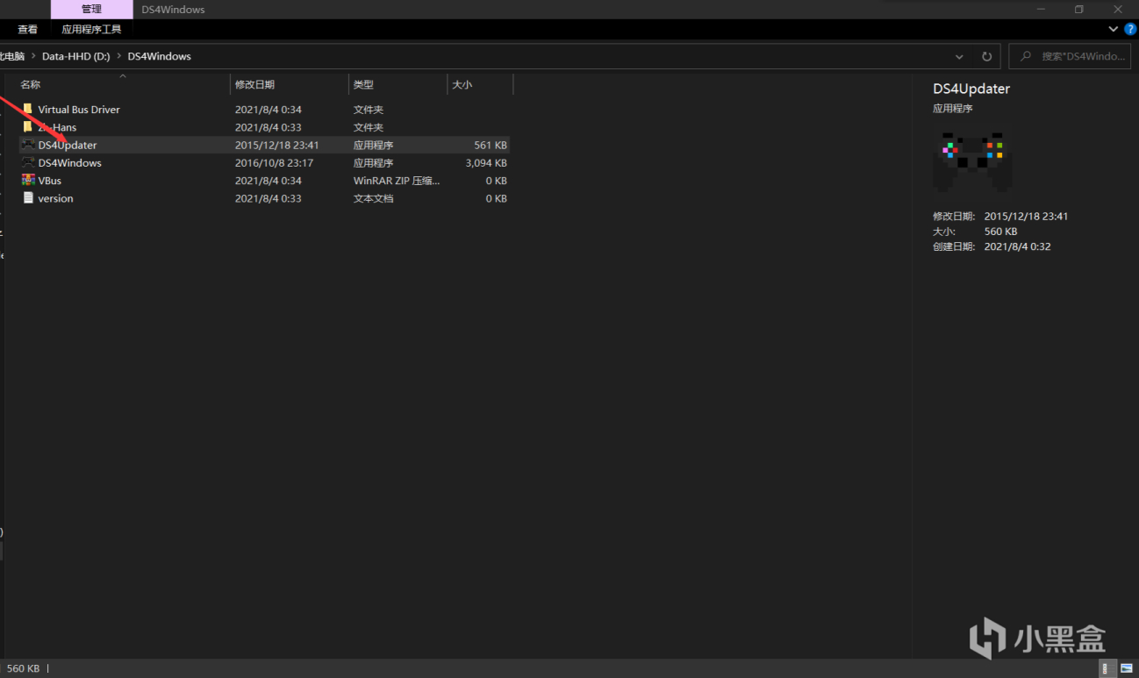Screen dimensions: 1139x678
Task: Click the magnifier icon in the search box
Action: tap(1025, 56)
